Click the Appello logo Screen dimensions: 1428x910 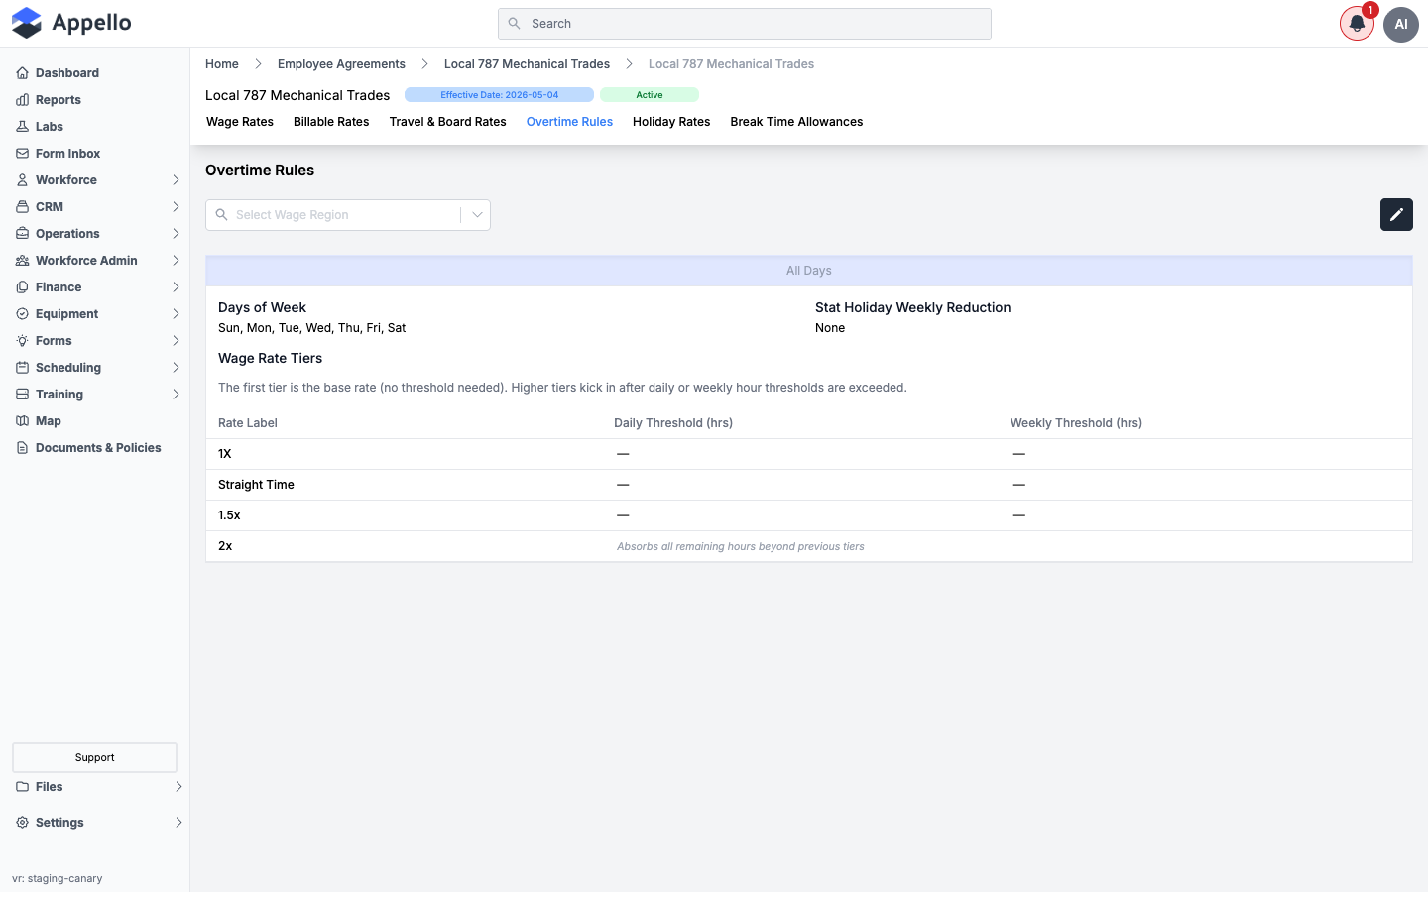[x=71, y=23]
